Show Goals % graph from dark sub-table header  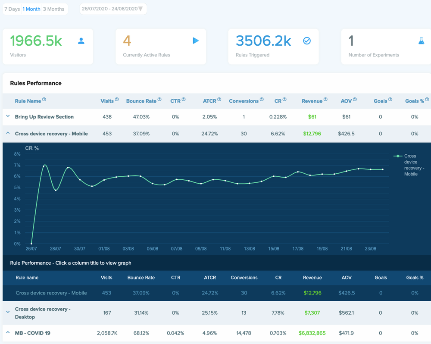415,278
